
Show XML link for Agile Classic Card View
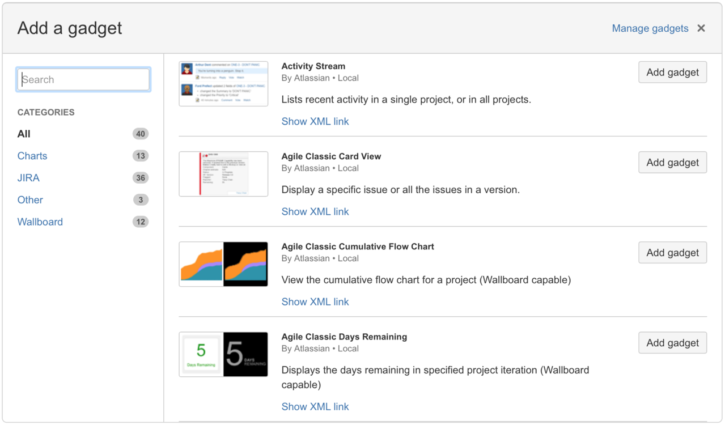coord(315,211)
